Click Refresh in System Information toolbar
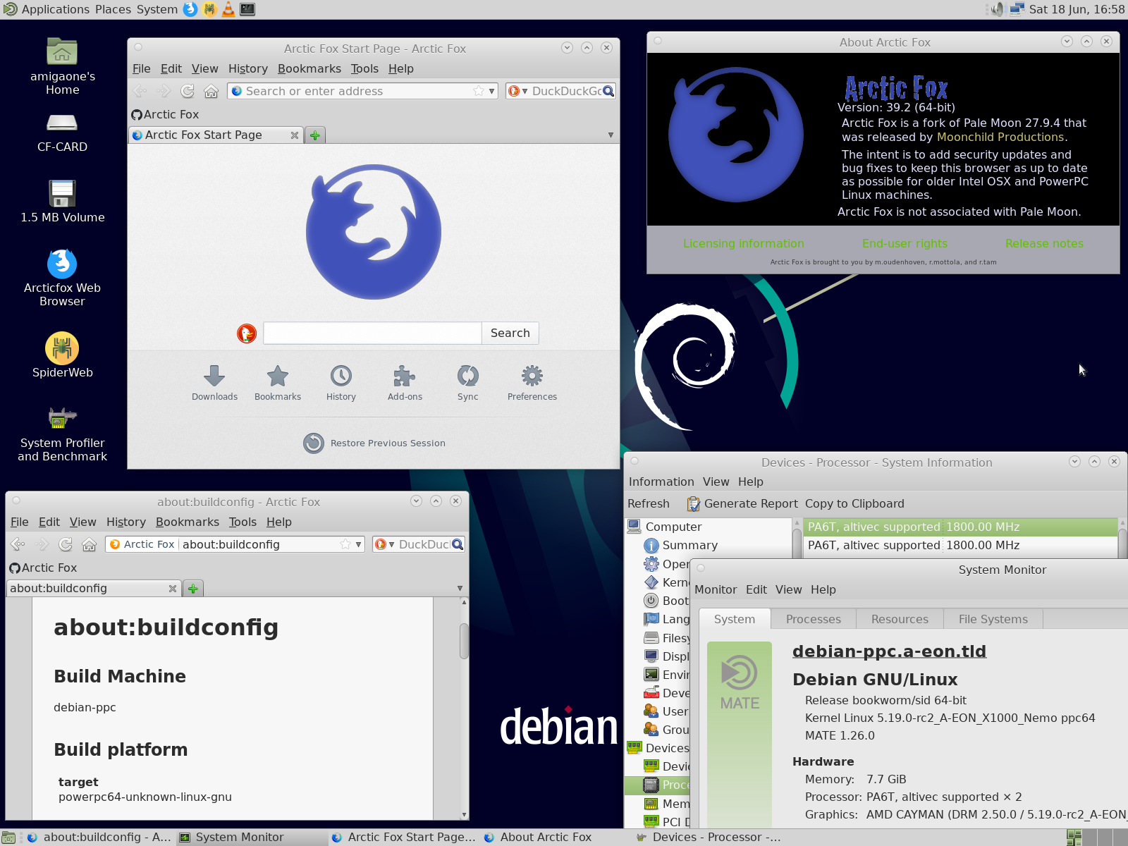 [649, 503]
